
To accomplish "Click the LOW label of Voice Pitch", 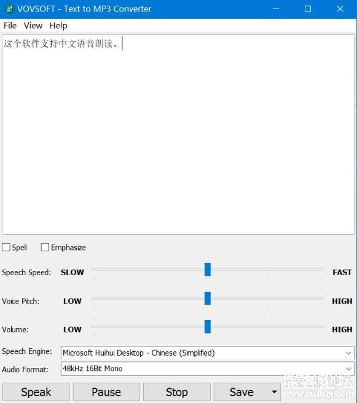I will (x=73, y=301).
